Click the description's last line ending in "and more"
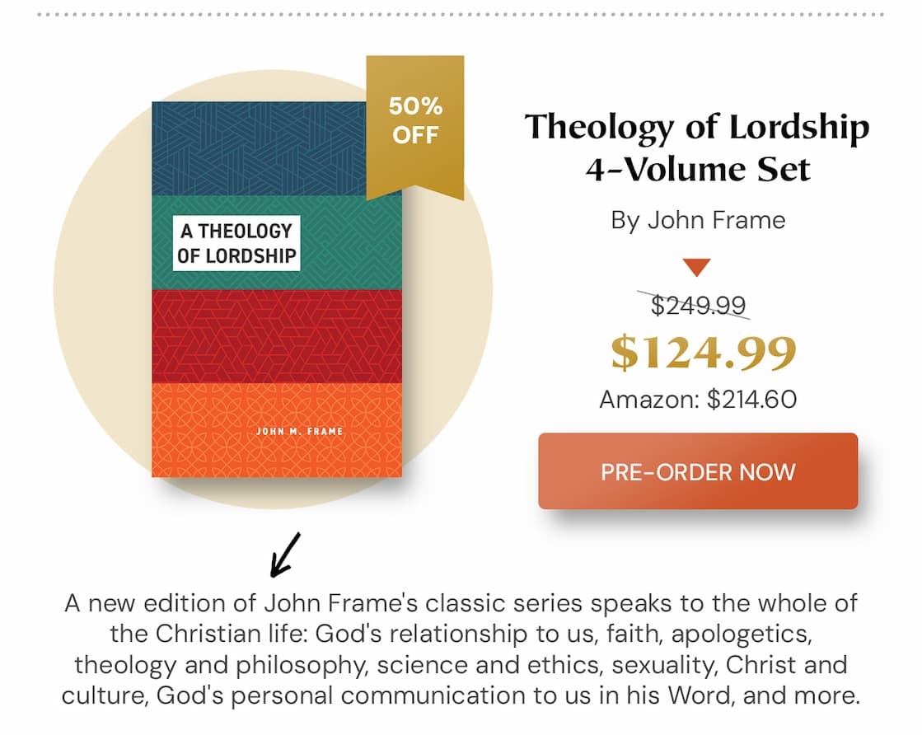Screen dimensions: 922x735 click(461, 695)
